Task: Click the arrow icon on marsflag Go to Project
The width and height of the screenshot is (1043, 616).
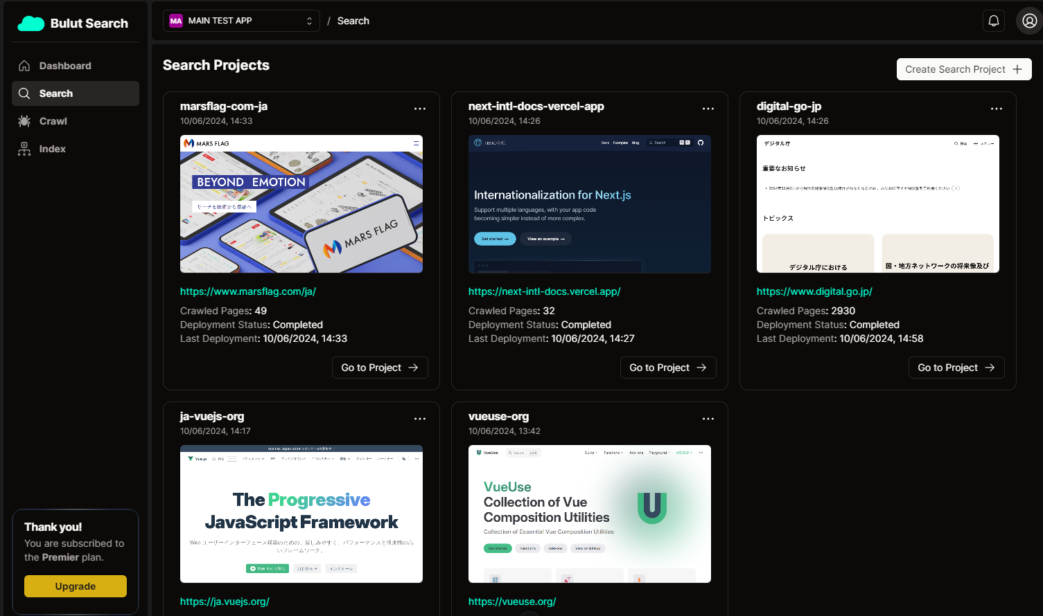Action: pos(413,368)
